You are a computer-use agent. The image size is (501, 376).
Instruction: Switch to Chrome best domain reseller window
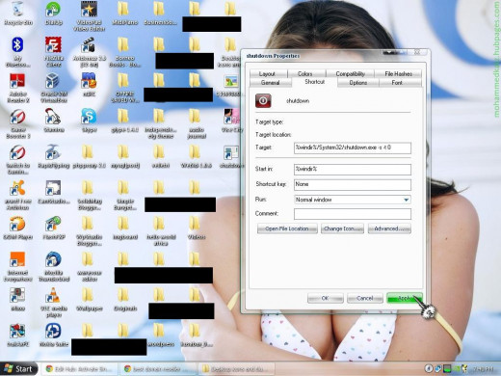(158, 369)
